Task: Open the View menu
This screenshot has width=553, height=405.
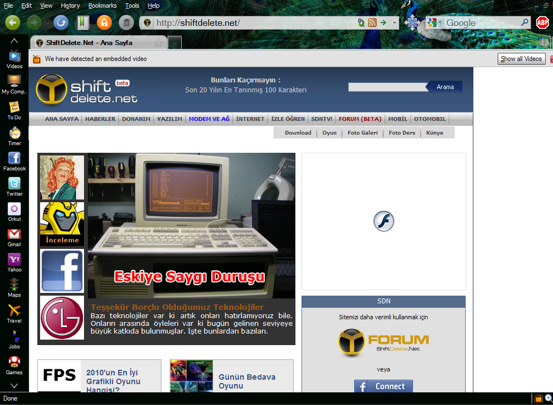Action: pyautogui.click(x=46, y=5)
